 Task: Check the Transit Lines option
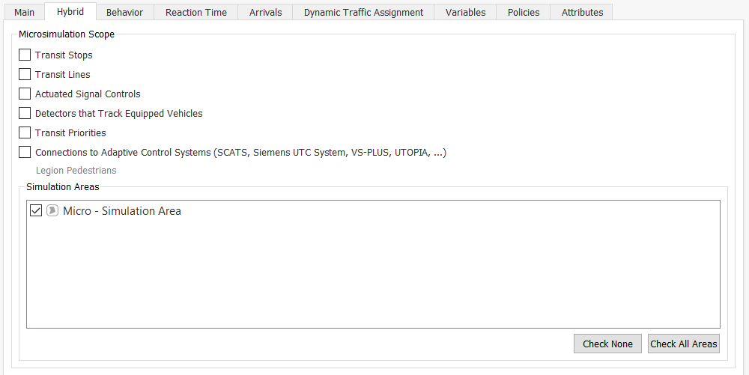[25, 75]
